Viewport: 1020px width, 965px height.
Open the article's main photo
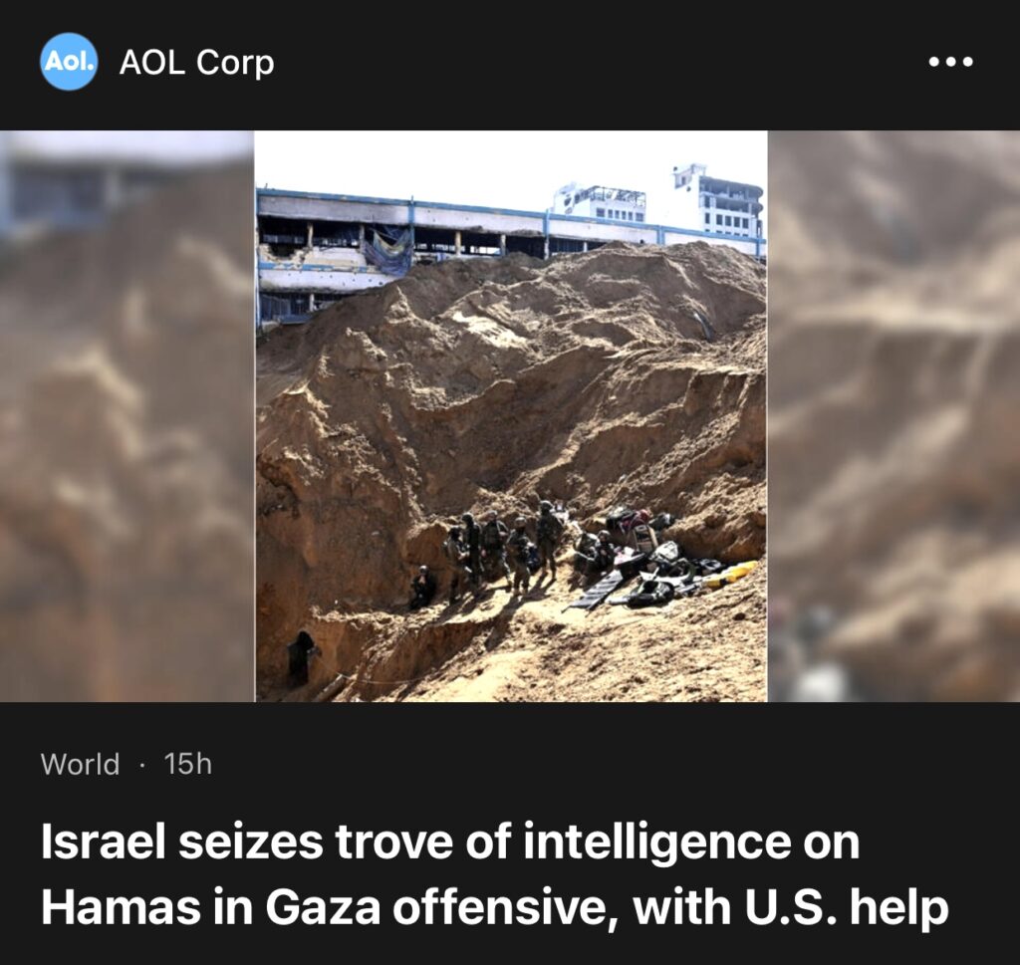coord(511,416)
